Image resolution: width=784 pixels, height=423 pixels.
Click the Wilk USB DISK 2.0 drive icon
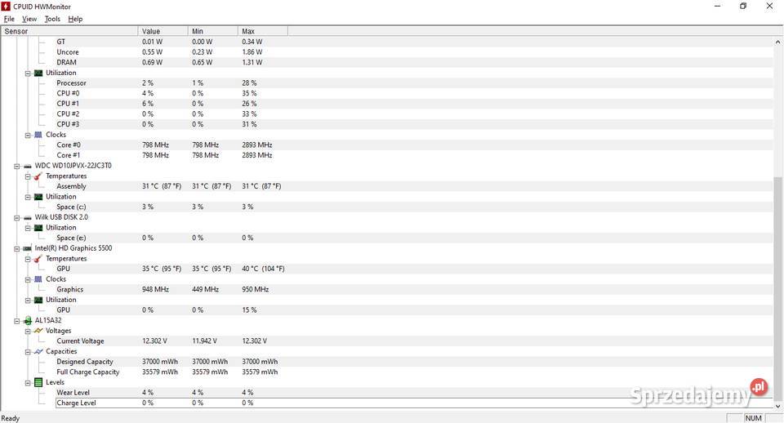[28, 217]
